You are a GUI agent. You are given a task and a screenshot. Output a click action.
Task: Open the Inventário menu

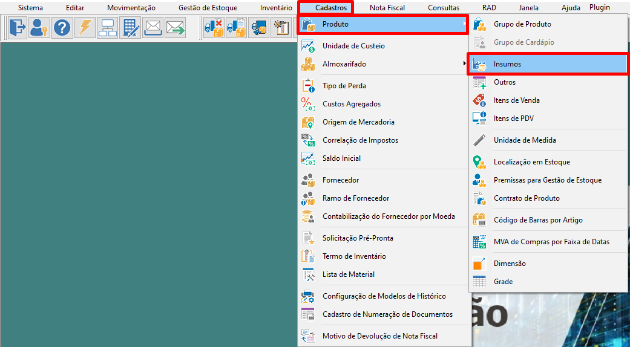[x=276, y=8]
